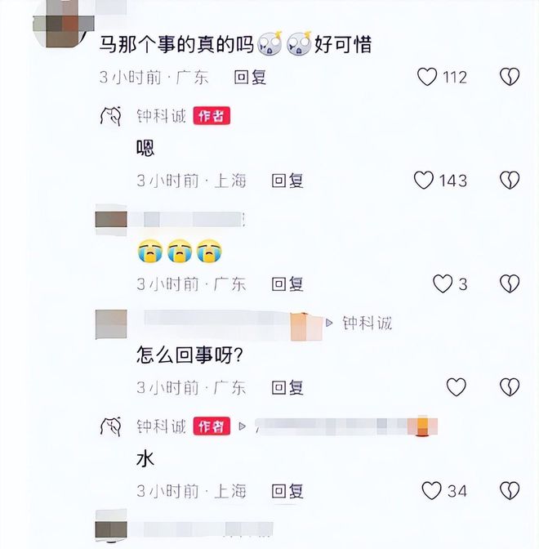
Task: Open the top commenter's pixelated avatar
Action: [x=61, y=26]
